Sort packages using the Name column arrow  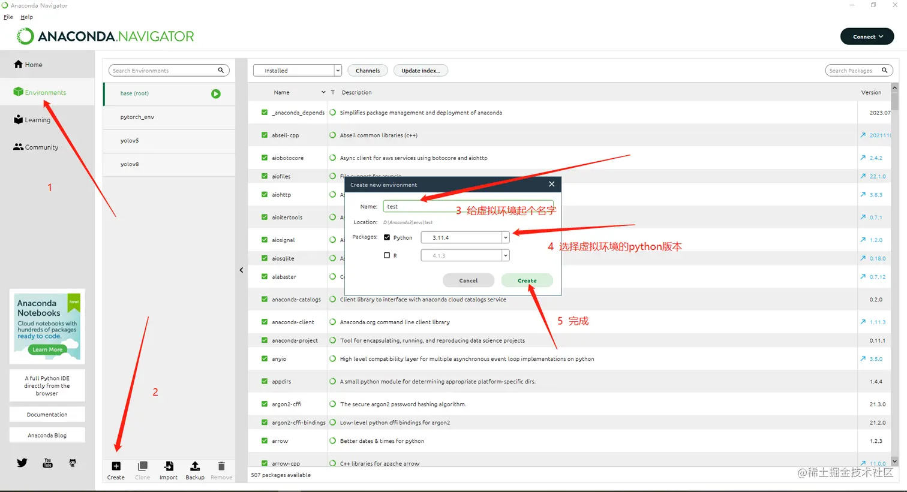323,92
